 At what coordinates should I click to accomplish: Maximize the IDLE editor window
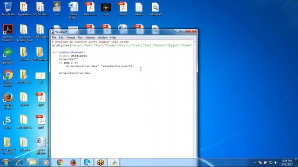coord(183,31)
